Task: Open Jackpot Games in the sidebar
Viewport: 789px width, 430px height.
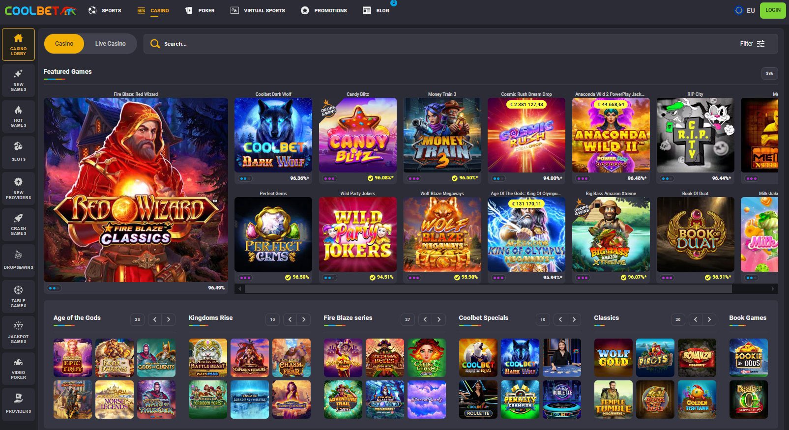Action: coord(18,333)
